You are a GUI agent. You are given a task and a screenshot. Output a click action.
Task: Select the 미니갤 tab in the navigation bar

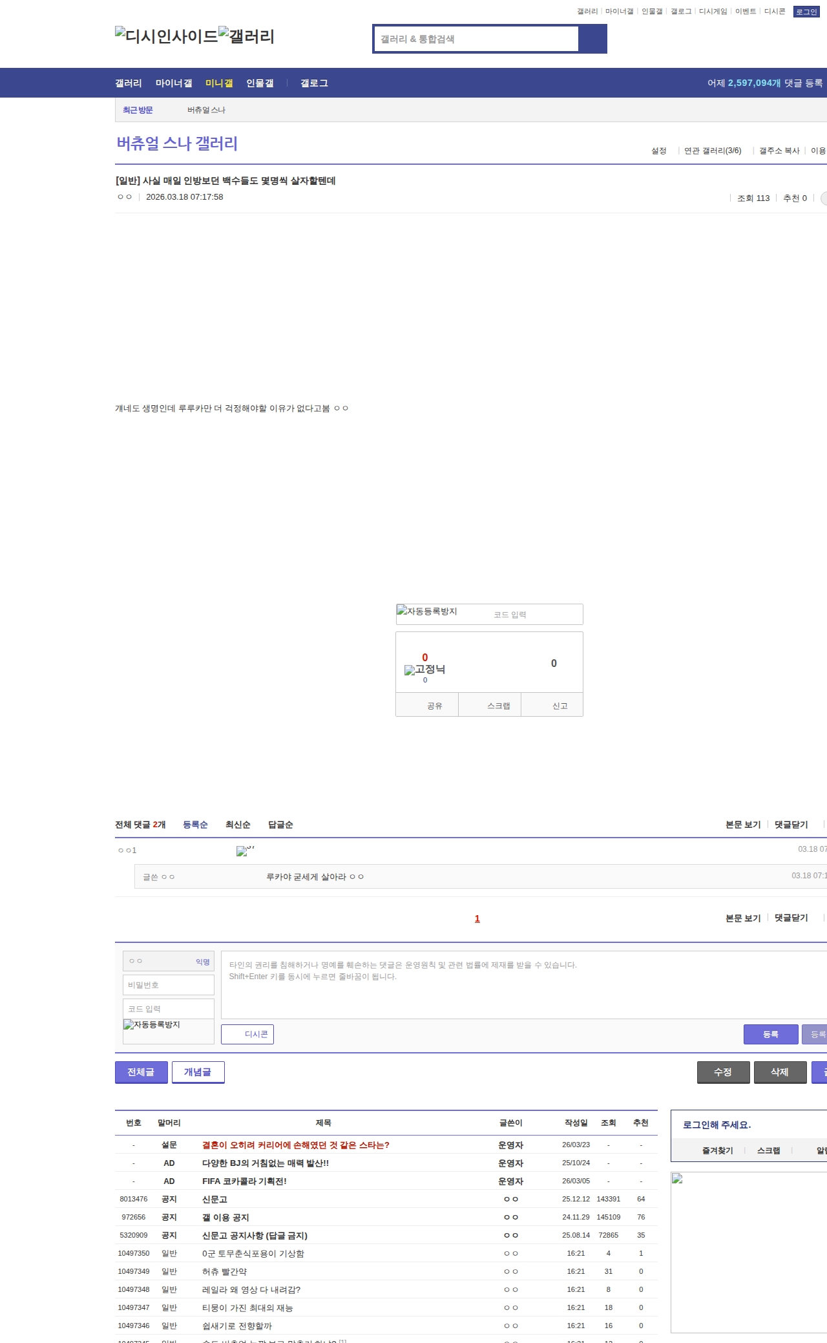tap(219, 83)
